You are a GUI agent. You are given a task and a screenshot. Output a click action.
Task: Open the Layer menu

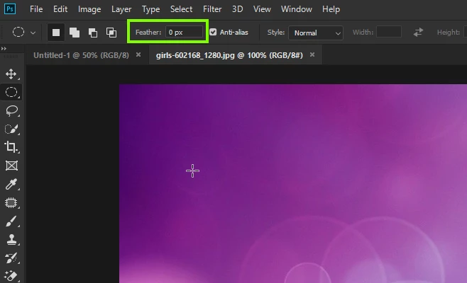coord(121,9)
